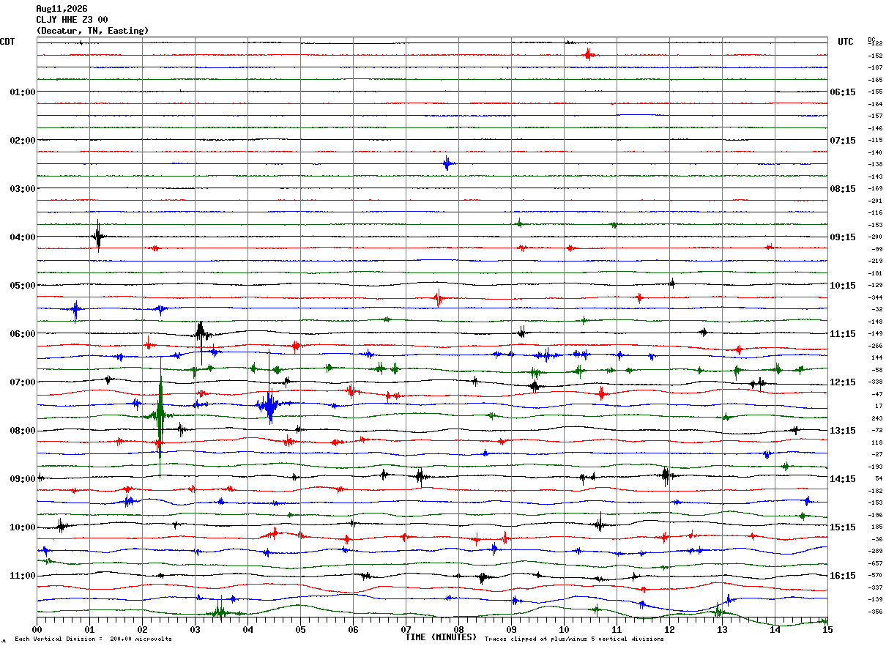886x649 pixels.
Task: Click the 16:15 UTC row label
Action: [843, 576]
